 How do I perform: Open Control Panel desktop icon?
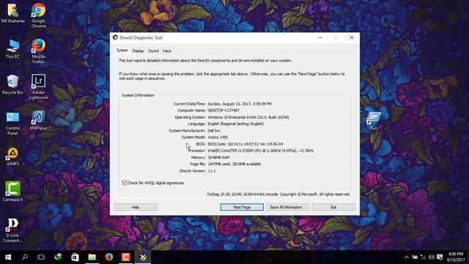point(12,124)
